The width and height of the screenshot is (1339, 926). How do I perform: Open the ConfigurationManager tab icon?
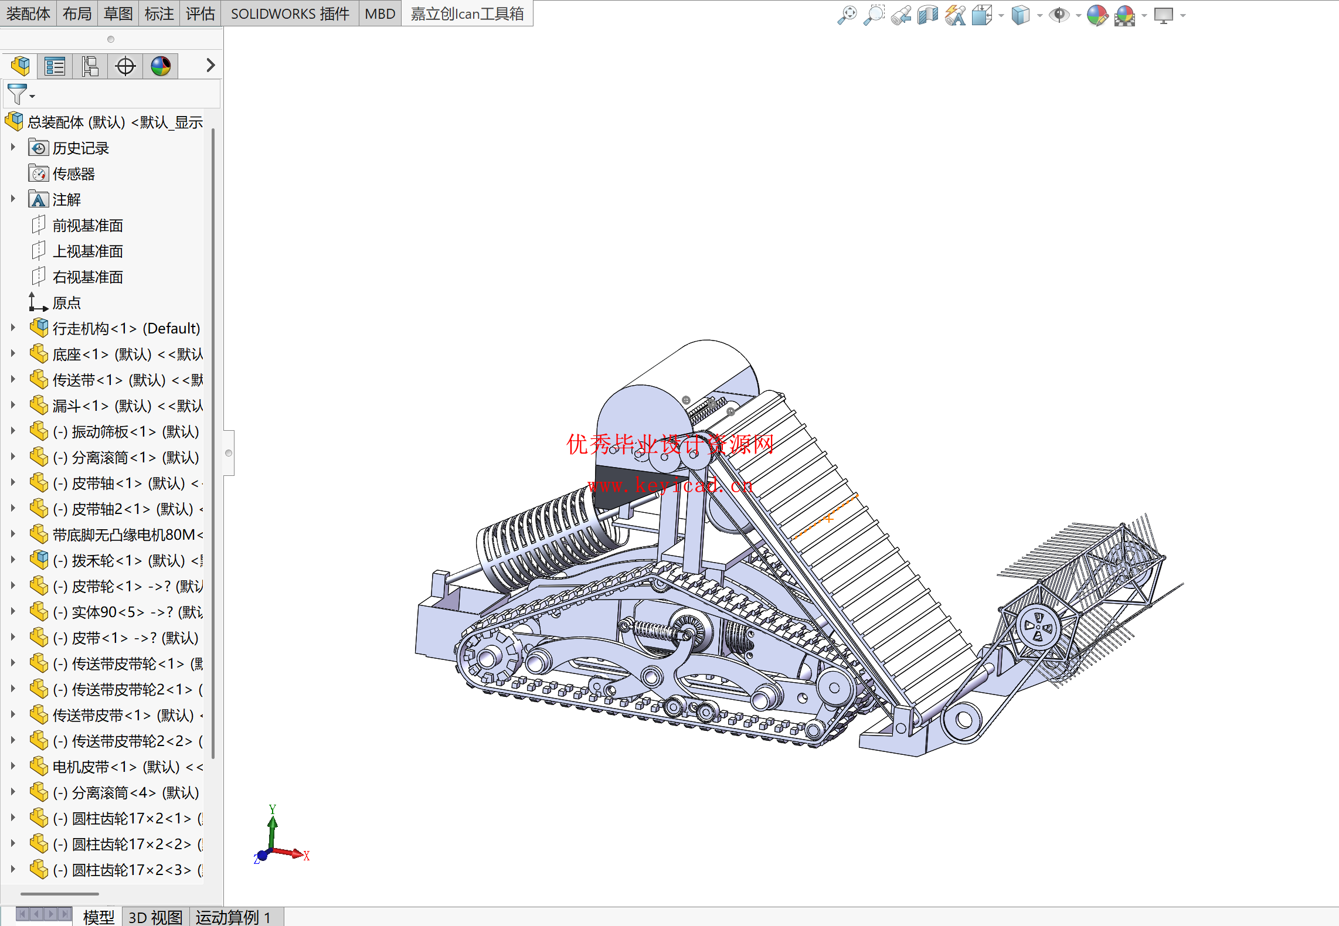[90, 66]
